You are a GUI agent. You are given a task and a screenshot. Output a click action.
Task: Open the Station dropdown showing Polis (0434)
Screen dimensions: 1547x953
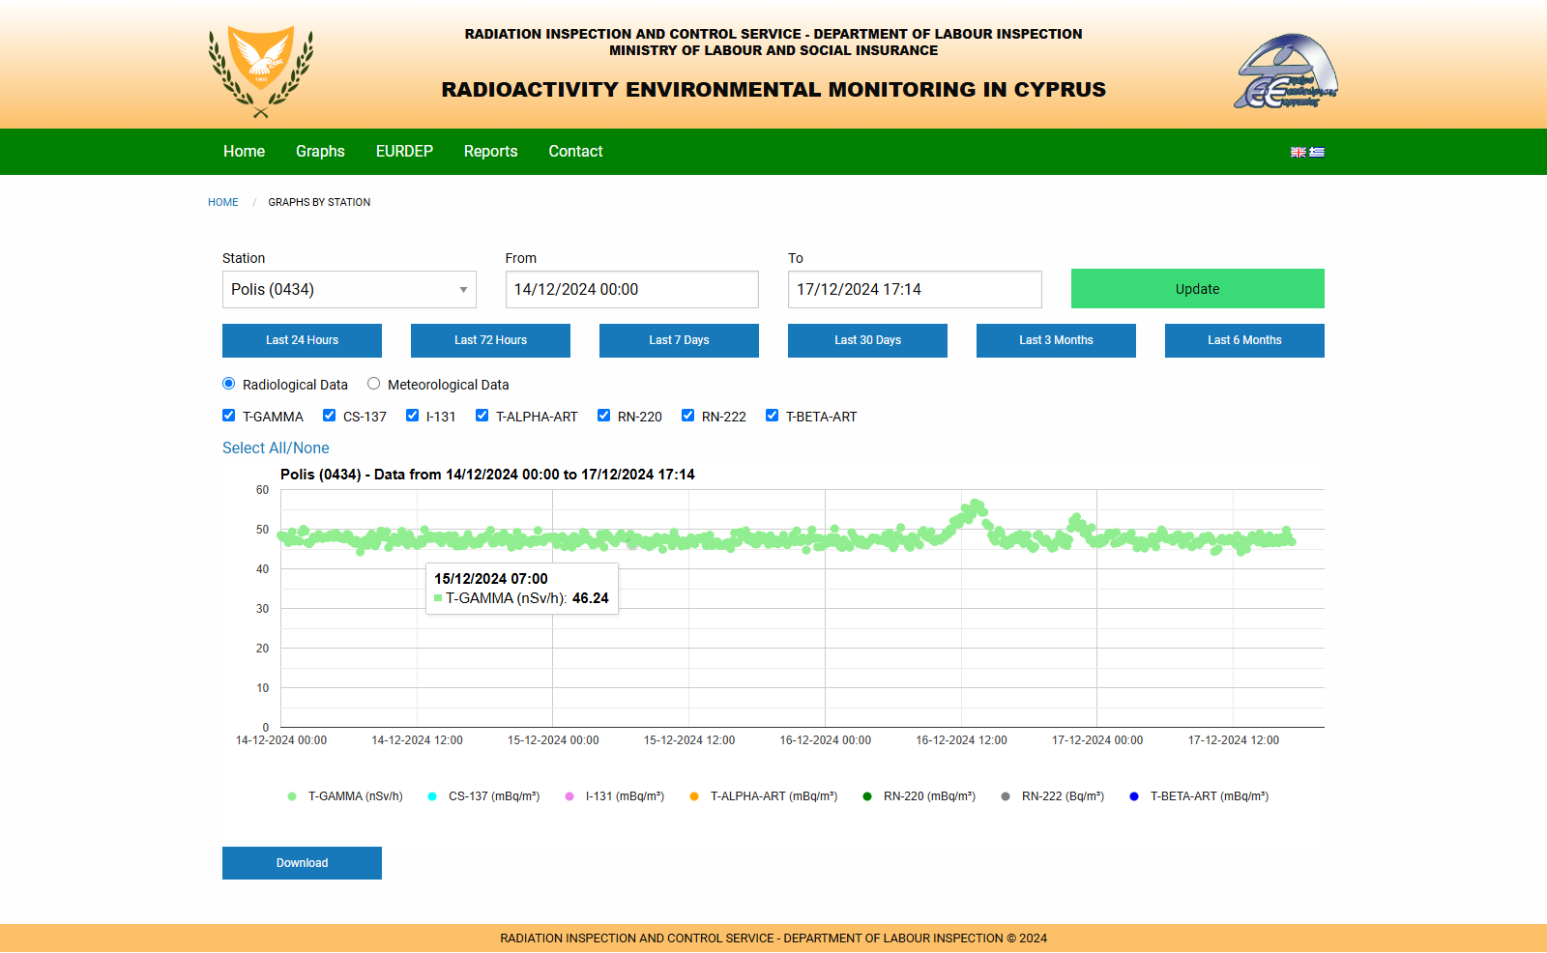(349, 290)
